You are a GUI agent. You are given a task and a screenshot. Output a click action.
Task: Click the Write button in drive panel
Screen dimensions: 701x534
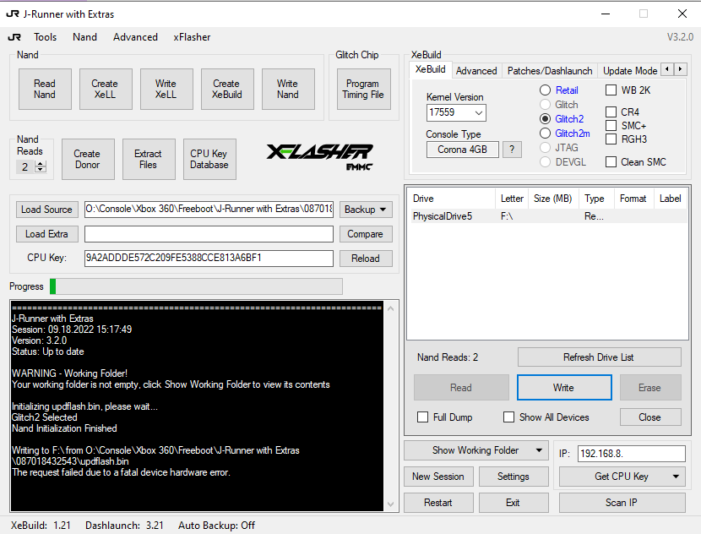tap(564, 387)
